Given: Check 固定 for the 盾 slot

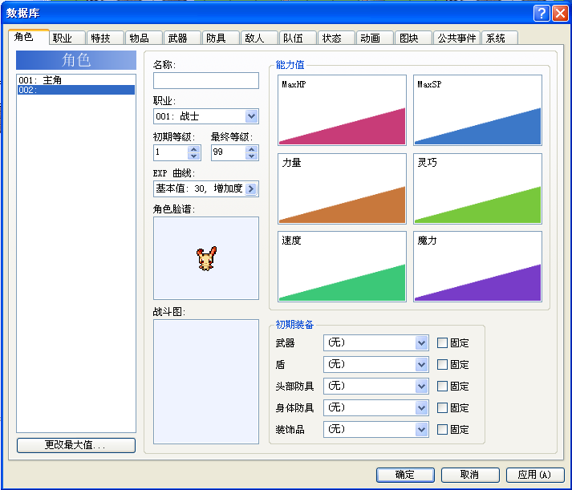Looking at the screenshot, I should point(442,365).
